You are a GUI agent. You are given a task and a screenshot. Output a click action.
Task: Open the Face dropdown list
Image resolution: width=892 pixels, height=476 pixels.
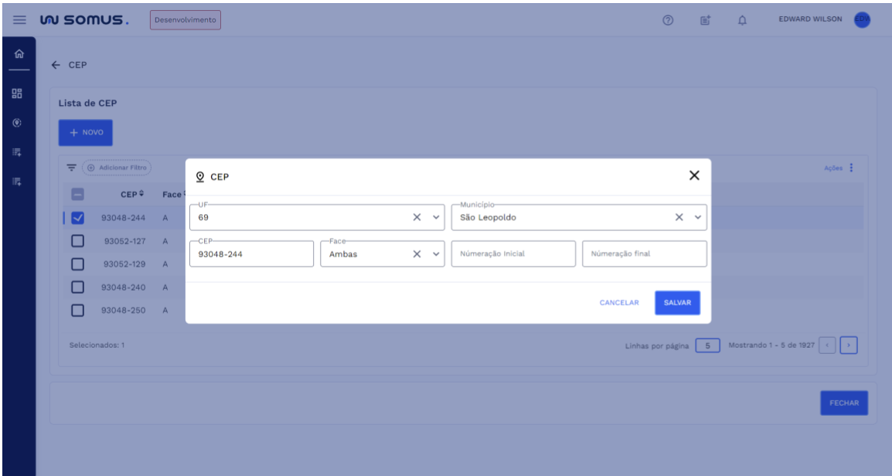click(434, 253)
